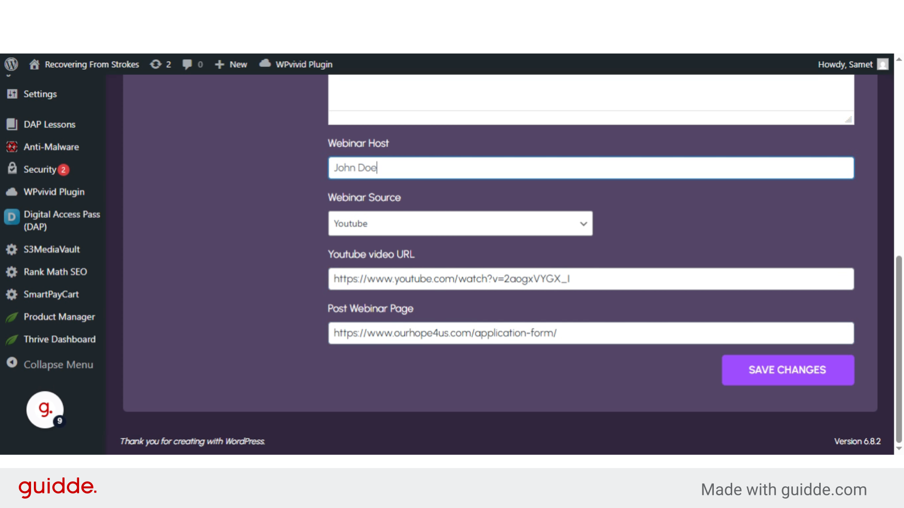Open Product Manager menu item
The image size is (904, 508).
[59, 317]
